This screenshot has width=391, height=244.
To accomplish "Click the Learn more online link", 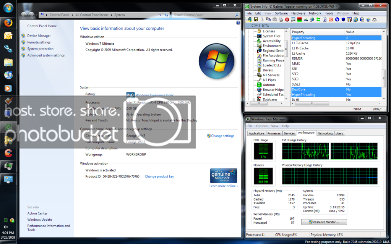I will (224, 186).
